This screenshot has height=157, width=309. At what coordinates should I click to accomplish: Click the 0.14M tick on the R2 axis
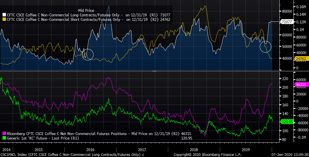tap(301, 14)
